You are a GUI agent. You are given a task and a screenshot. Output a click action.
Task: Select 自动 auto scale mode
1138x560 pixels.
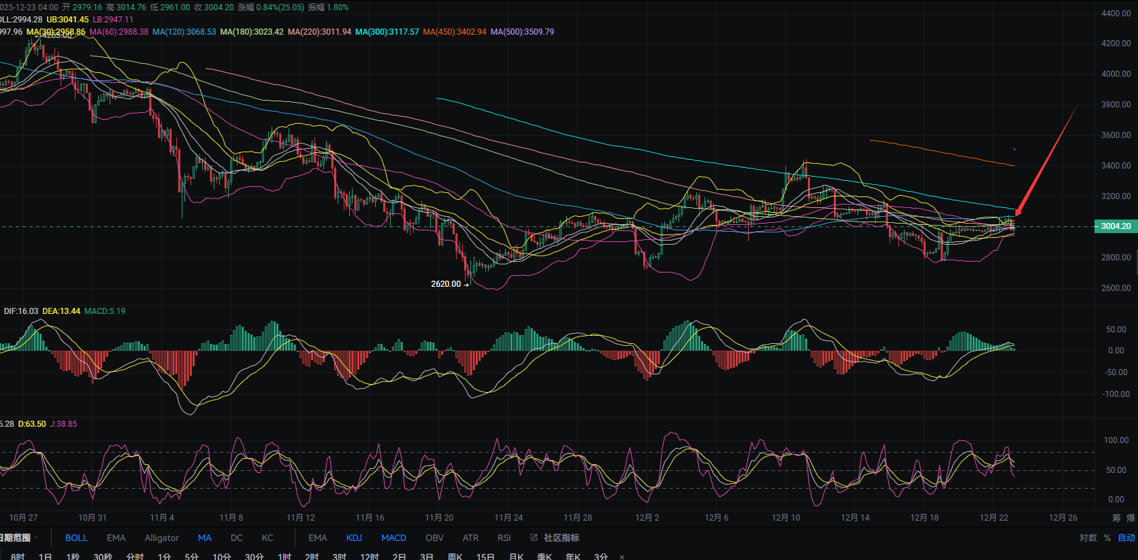tap(1126, 538)
